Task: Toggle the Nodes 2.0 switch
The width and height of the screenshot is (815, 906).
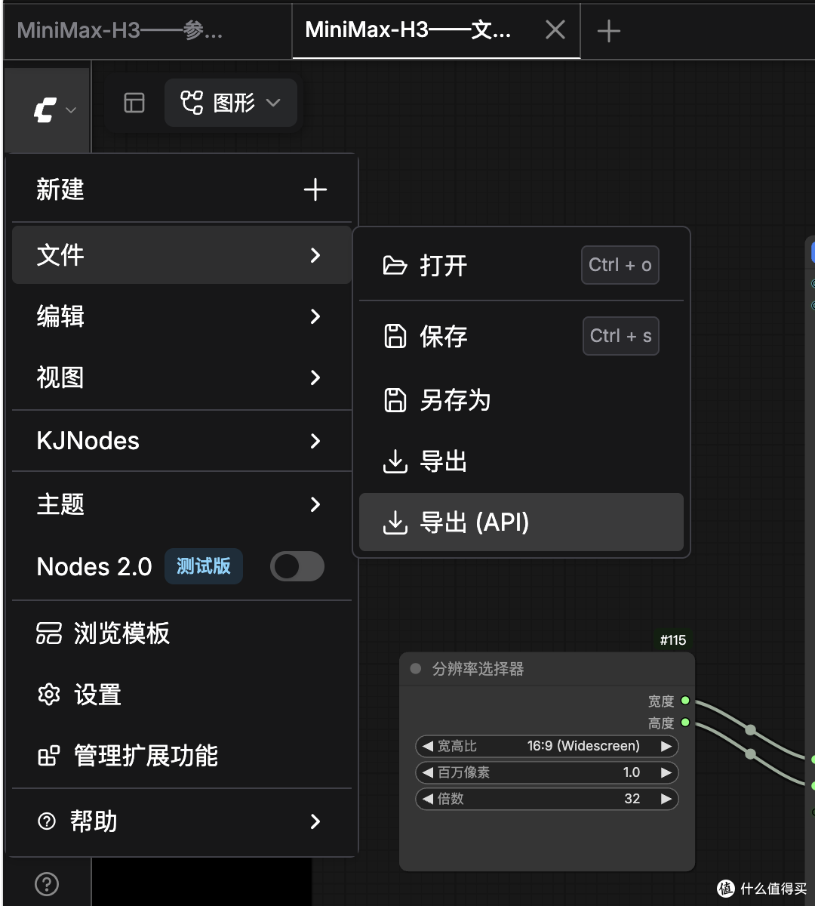Action: pyautogui.click(x=297, y=566)
